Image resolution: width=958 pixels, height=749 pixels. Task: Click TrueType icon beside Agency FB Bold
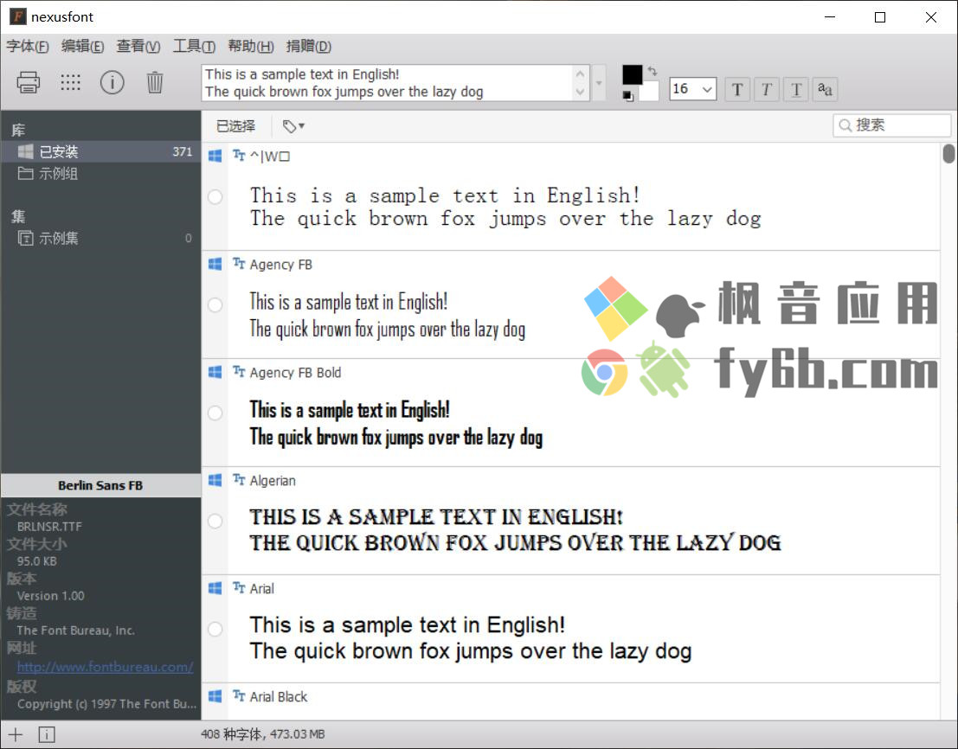239,371
